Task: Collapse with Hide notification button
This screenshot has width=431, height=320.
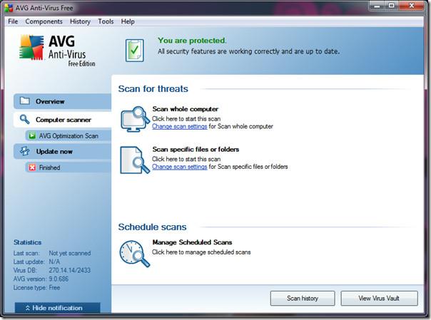Action: pos(58,308)
